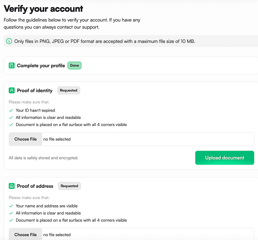Click the Requested badge for Proof of address

point(69,186)
